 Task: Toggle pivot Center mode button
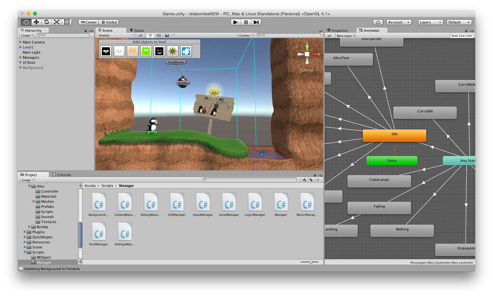point(88,22)
